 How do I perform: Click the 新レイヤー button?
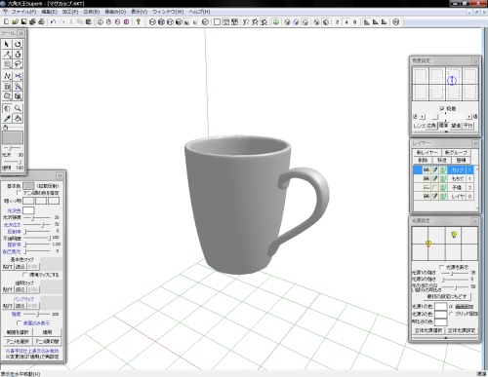(427, 152)
